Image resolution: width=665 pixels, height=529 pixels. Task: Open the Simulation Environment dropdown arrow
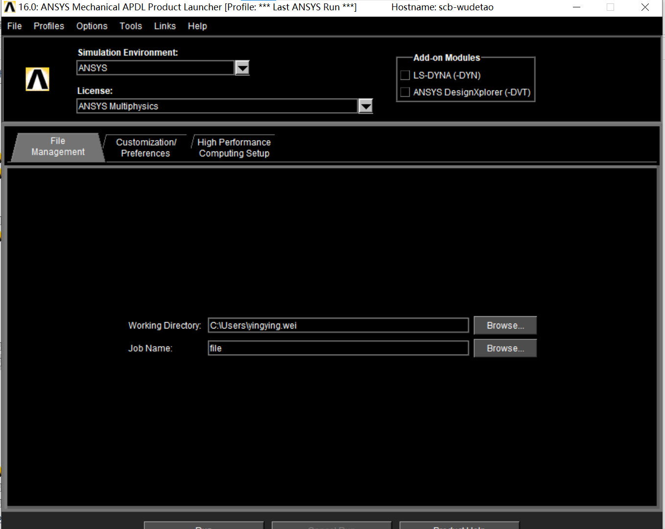(x=242, y=68)
